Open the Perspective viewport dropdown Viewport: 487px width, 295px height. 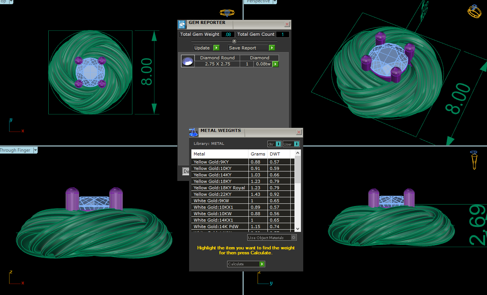pyautogui.click(x=274, y=2)
